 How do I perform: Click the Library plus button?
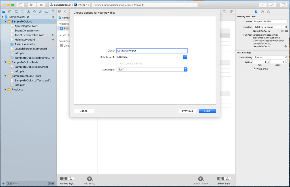[x=263, y=5]
